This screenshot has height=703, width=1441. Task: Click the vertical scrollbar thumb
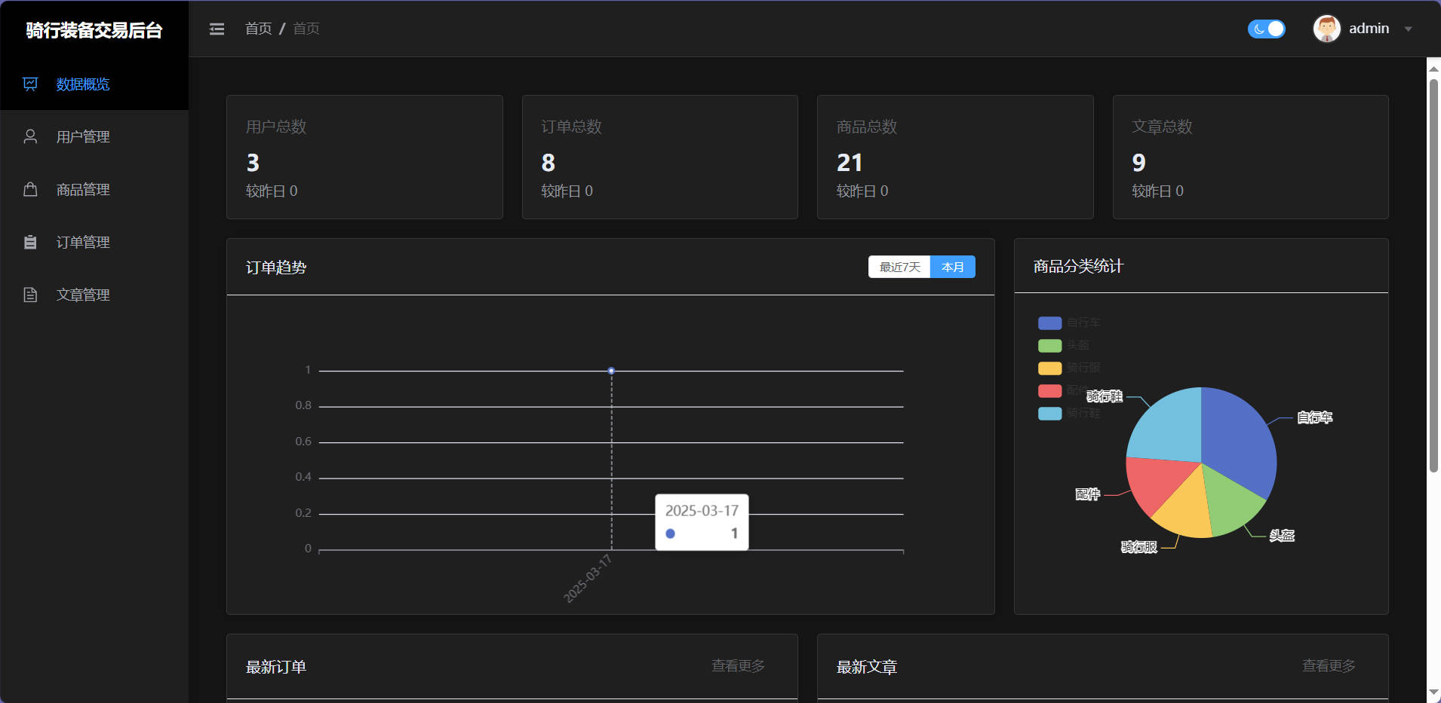1433,275
